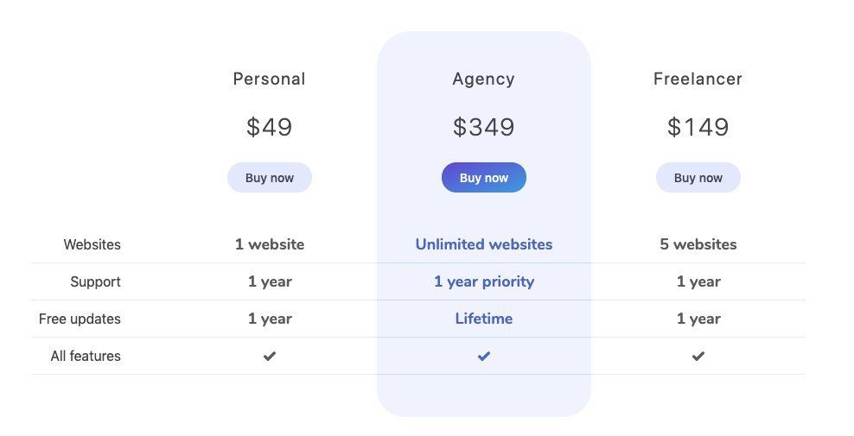
Task: Click the 1 year priority text
Action: pyautogui.click(x=484, y=281)
